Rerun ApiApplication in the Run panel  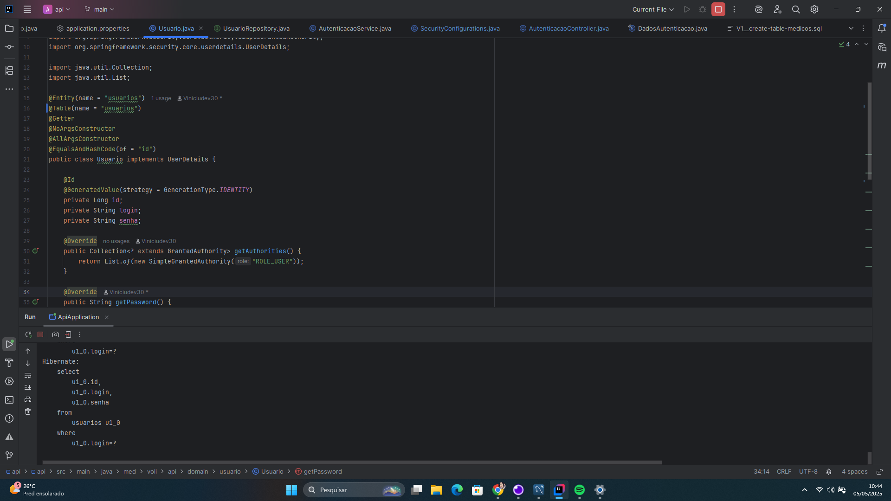28,334
